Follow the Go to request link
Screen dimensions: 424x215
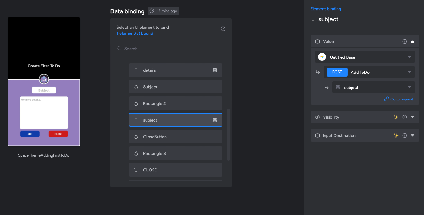[x=399, y=99]
